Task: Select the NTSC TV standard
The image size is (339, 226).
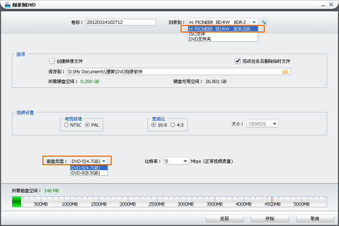Action: (66, 125)
